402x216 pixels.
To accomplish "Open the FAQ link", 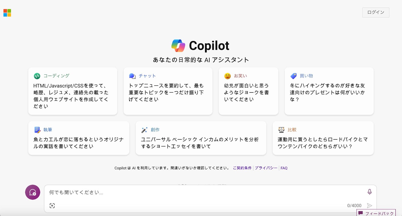I will 284,168.
